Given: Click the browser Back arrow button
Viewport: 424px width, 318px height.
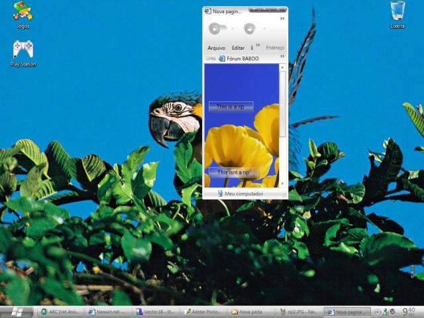Looking at the screenshot, I should 215,28.
